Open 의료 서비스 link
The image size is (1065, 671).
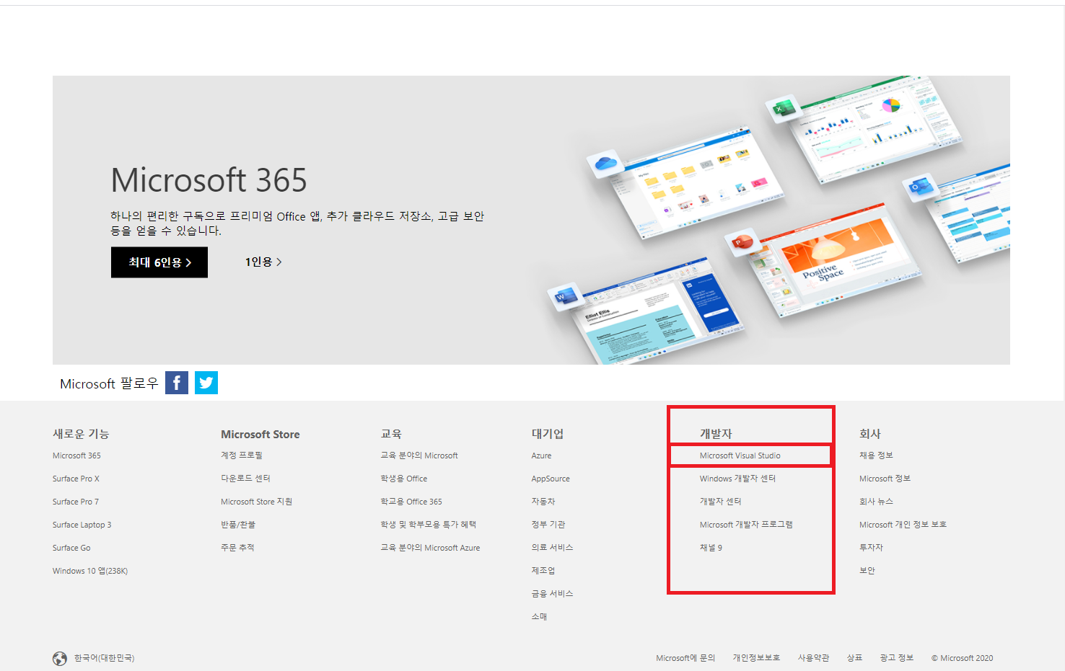(553, 548)
